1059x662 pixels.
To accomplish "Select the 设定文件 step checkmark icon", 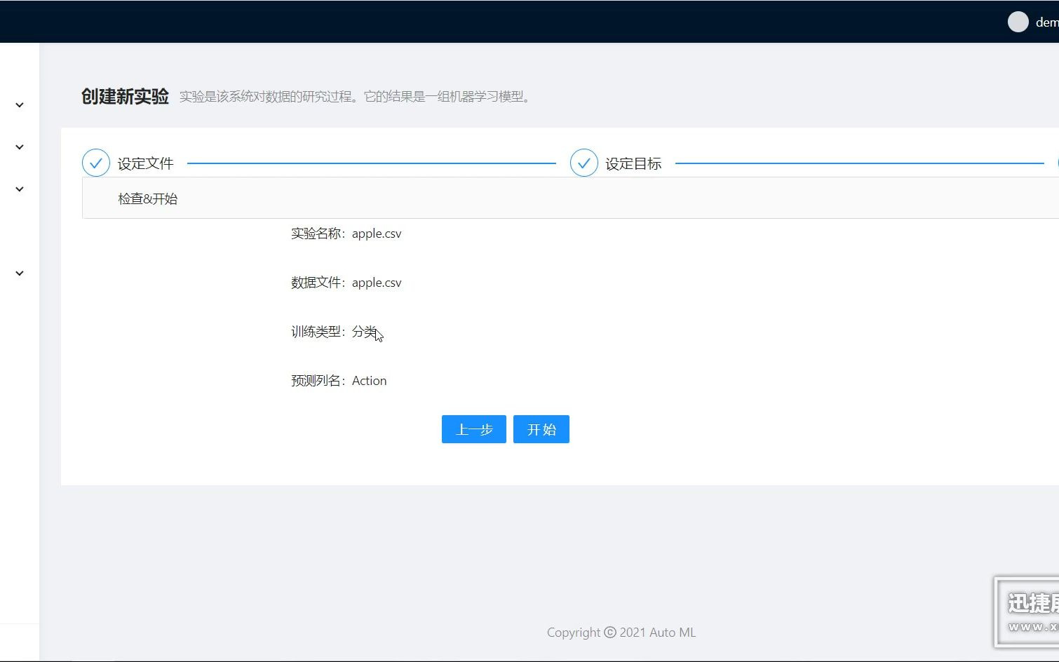I will [x=96, y=163].
